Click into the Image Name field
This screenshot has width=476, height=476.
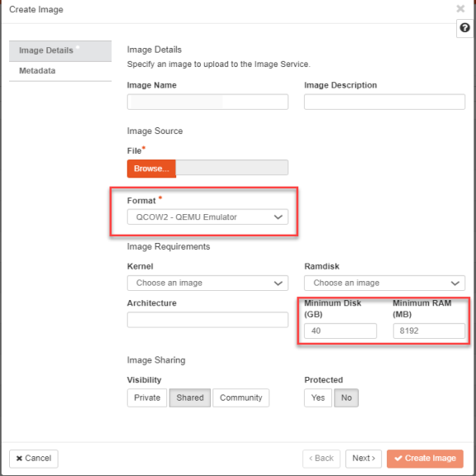coord(207,102)
